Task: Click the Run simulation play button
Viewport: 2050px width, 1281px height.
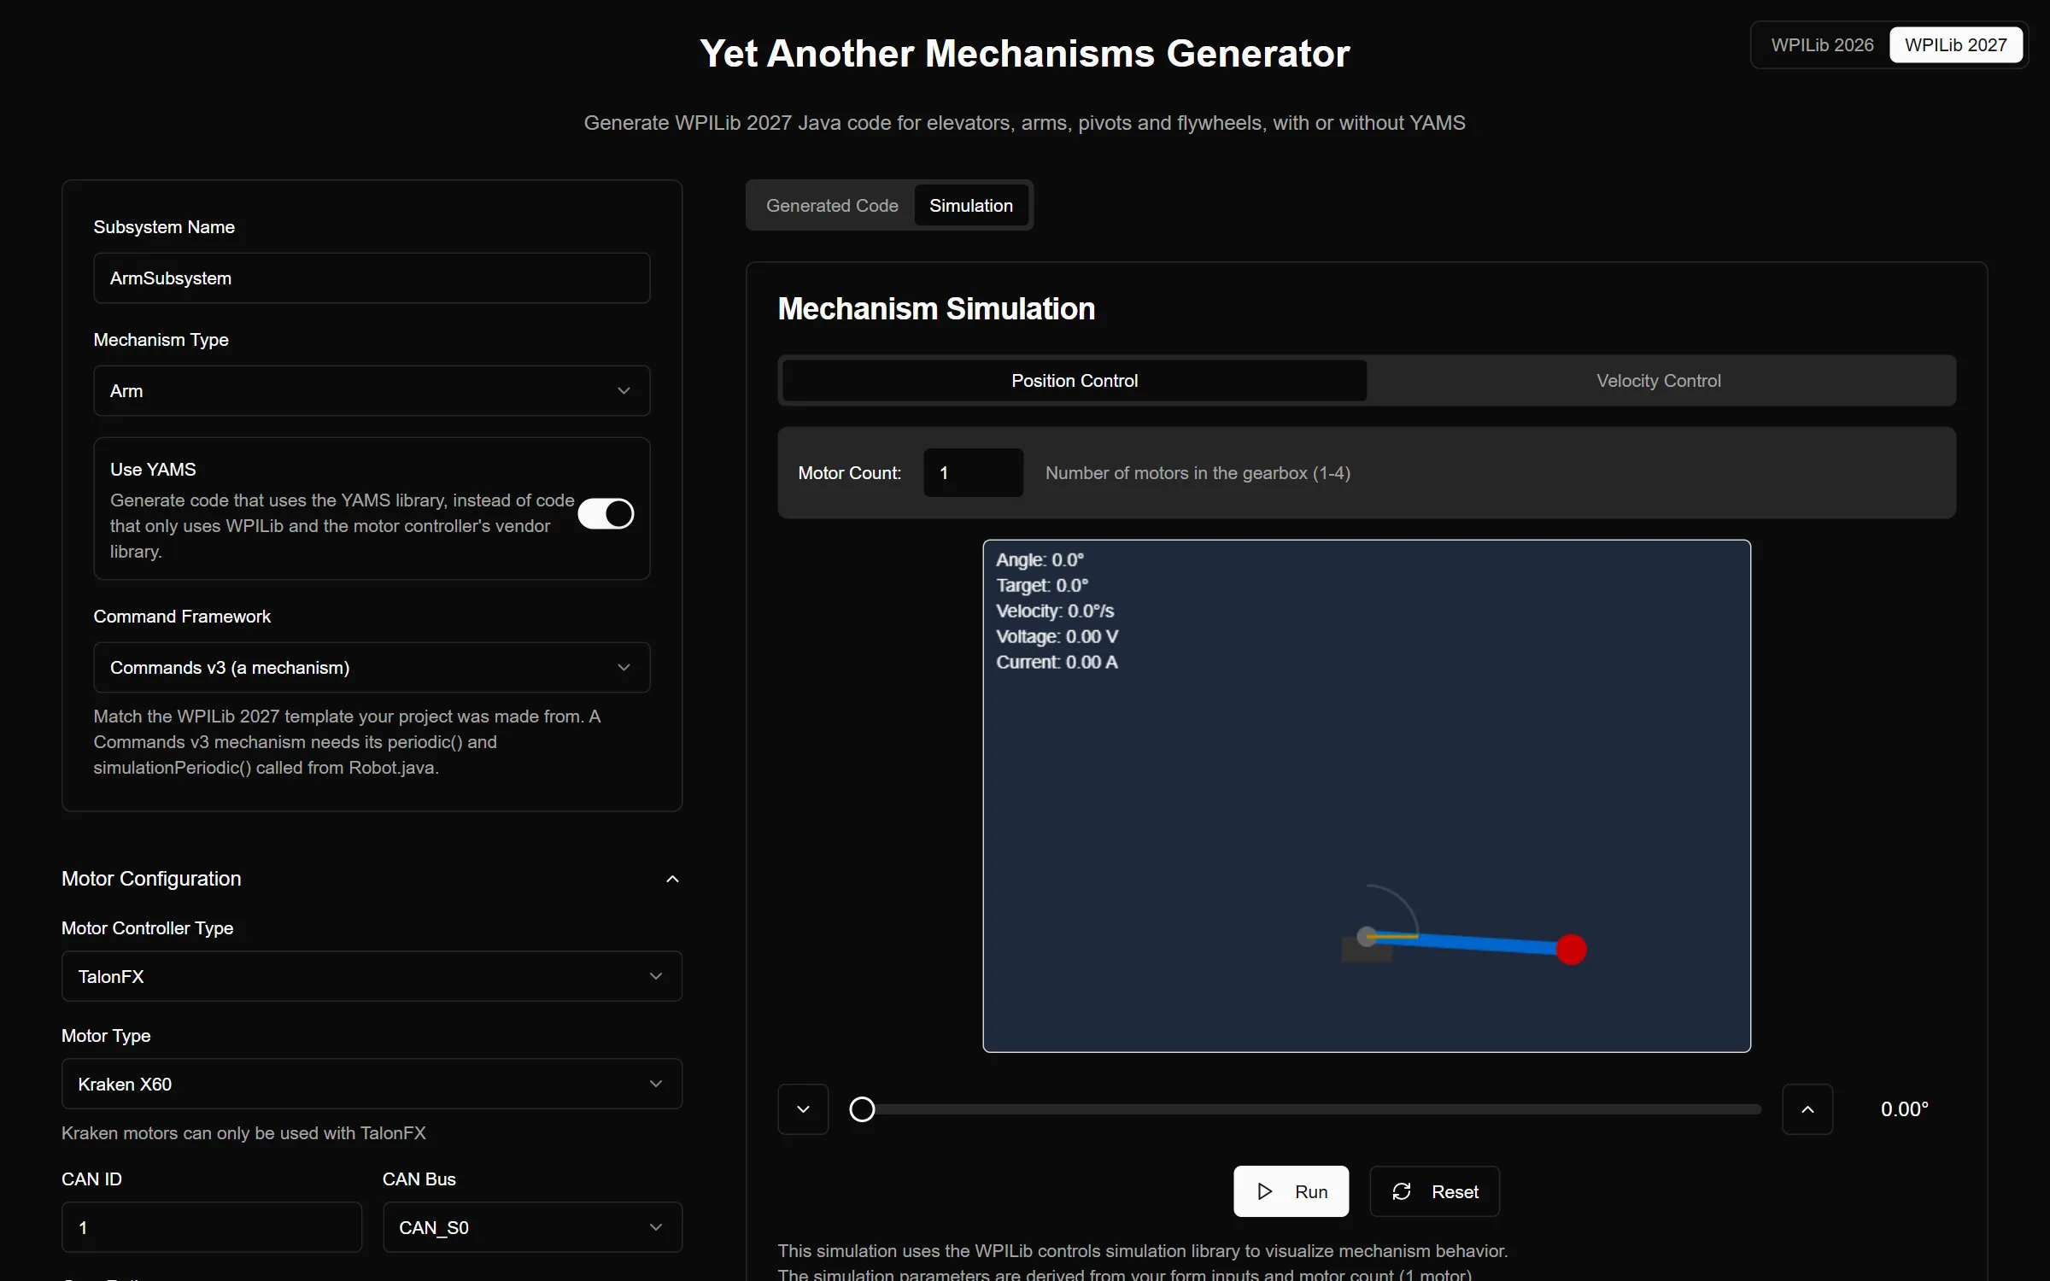Action: click(x=1291, y=1191)
